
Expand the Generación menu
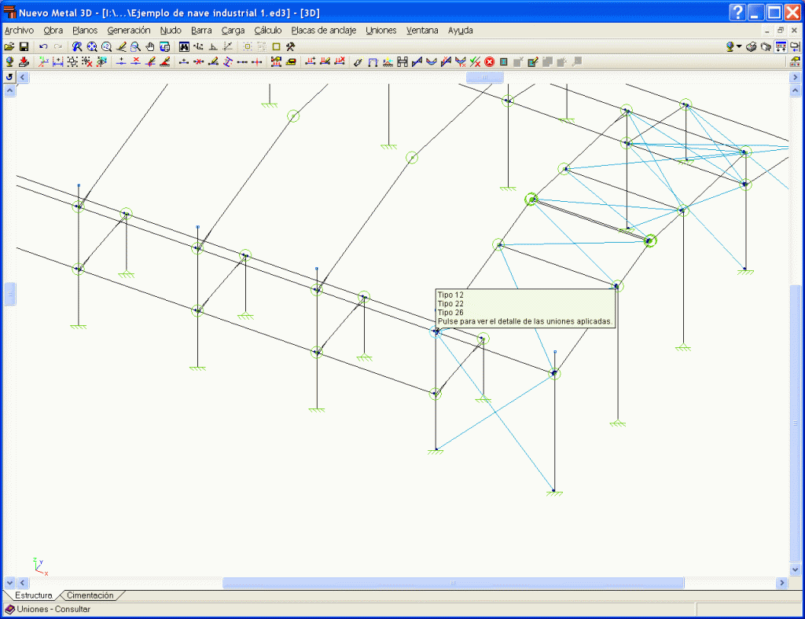click(x=129, y=31)
